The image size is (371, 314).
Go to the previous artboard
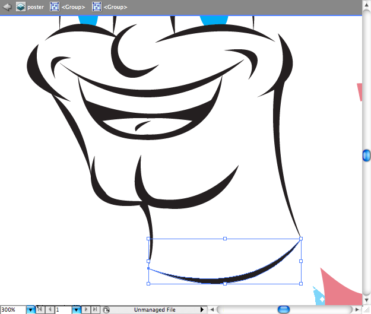(50, 309)
